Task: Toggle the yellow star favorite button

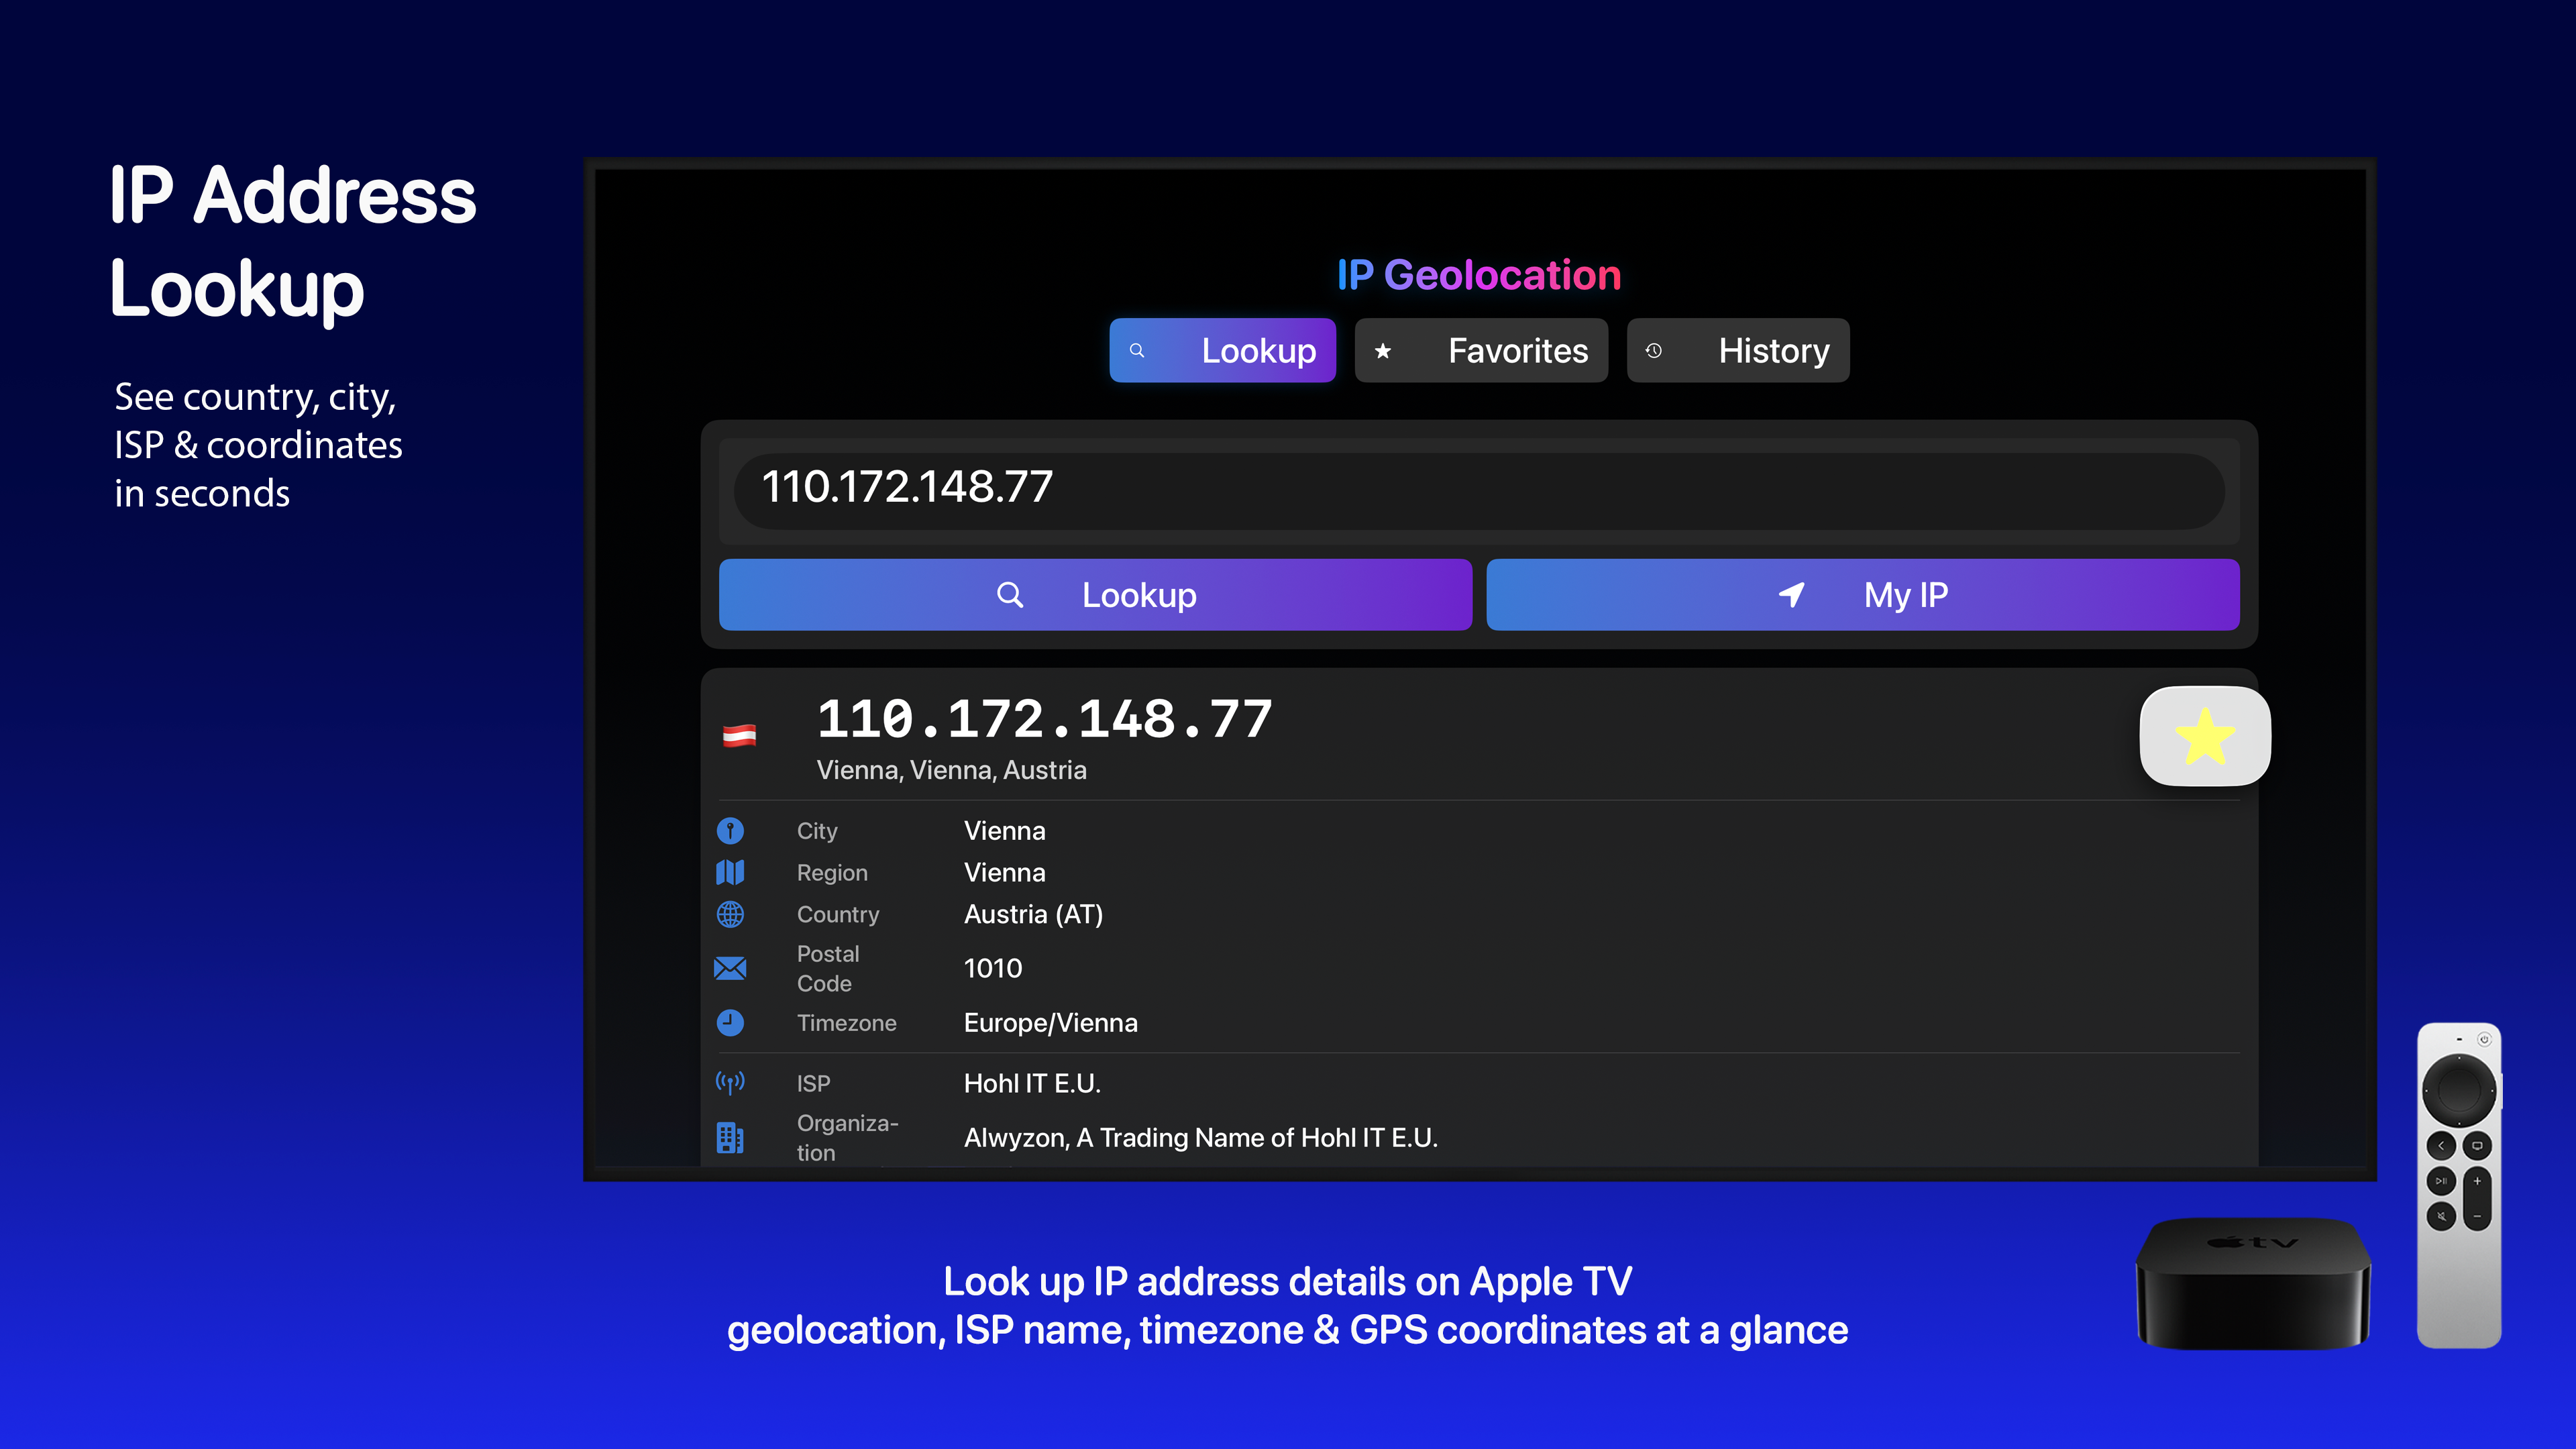Action: click(x=2205, y=736)
